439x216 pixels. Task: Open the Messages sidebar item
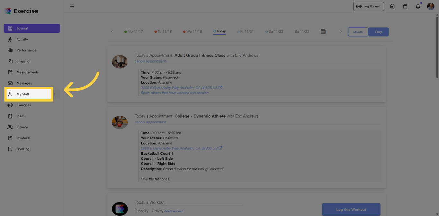[x=32, y=83]
